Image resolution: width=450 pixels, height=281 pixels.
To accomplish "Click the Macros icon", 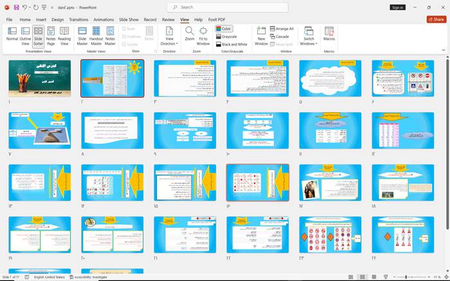I will coord(329,33).
